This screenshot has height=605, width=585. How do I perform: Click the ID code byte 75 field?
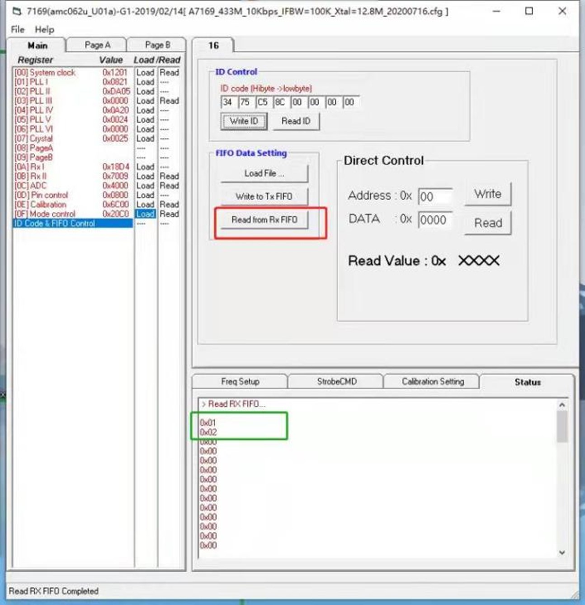coord(246,102)
